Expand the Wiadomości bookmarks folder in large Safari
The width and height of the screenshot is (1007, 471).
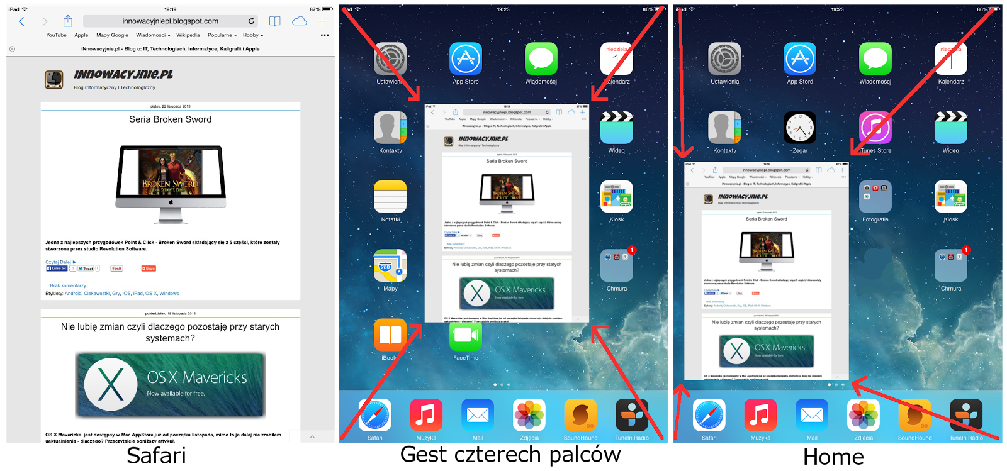[153, 35]
